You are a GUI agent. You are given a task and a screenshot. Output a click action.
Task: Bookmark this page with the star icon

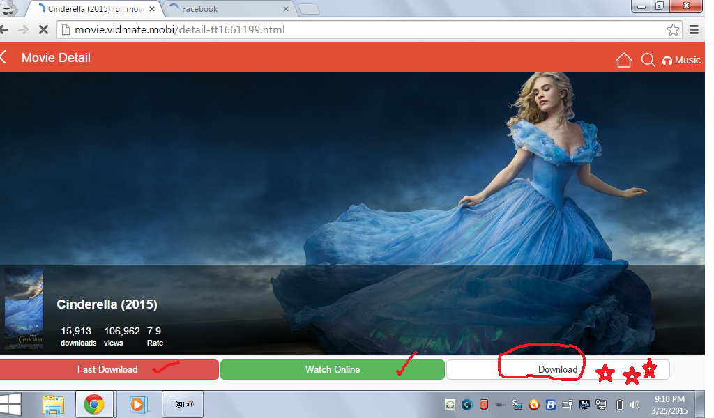(x=673, y=29)
